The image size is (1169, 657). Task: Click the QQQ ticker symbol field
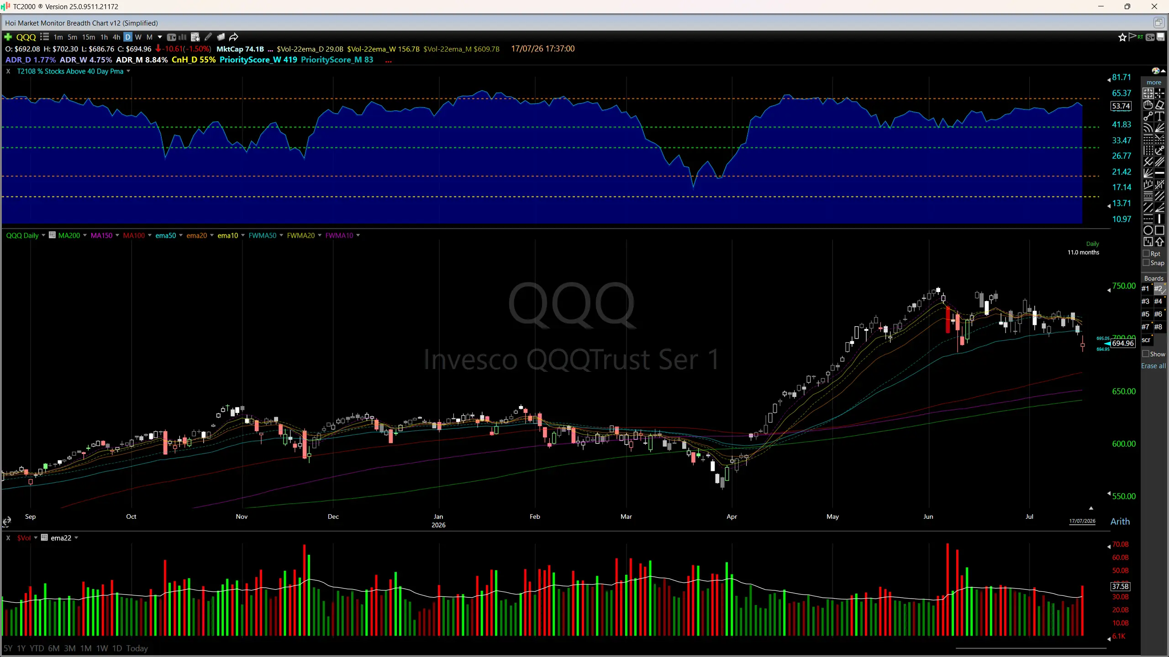point(26,37)
